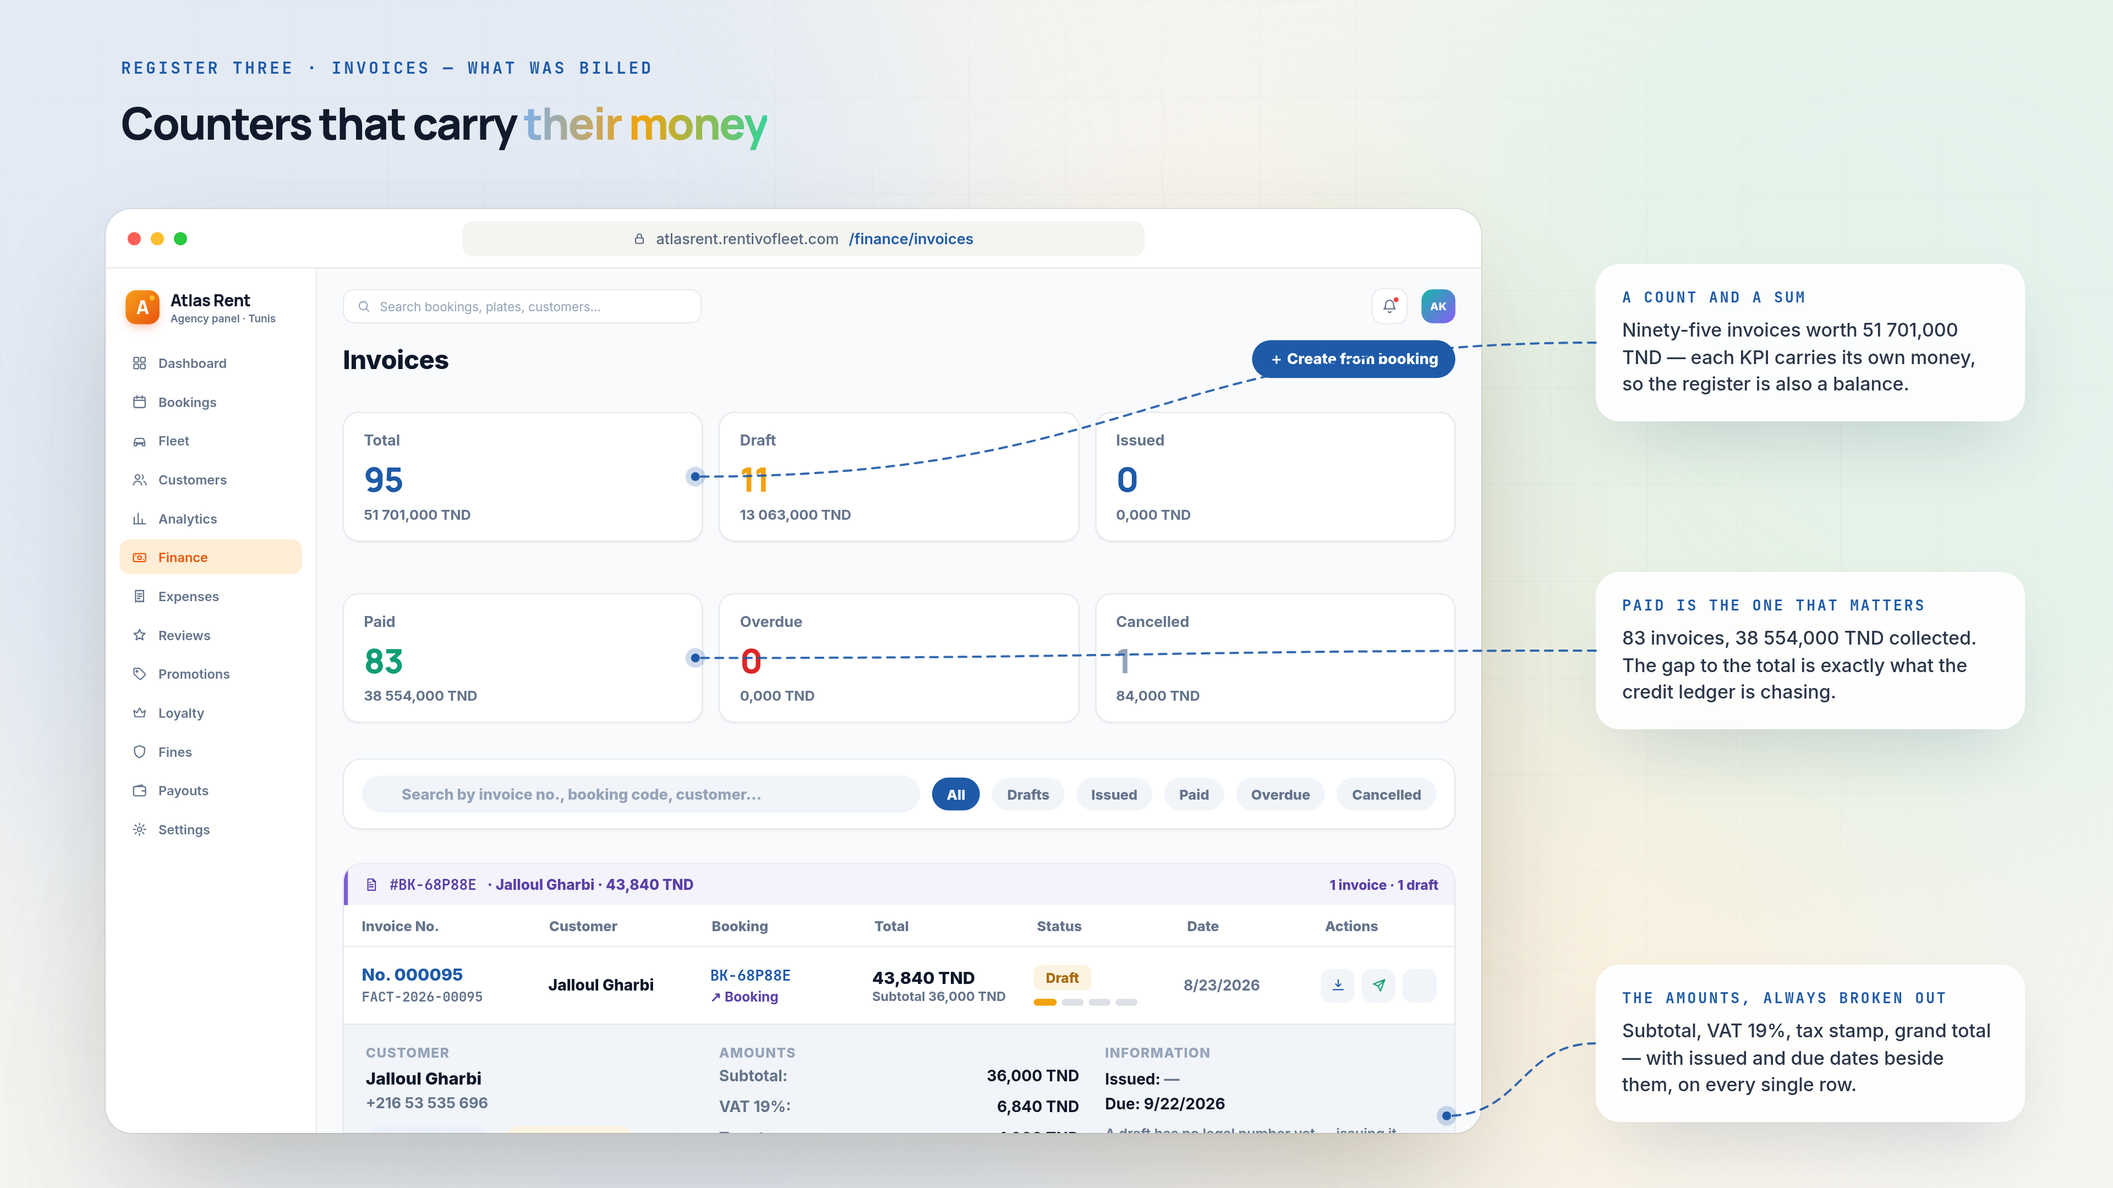
Task: Select the Finance banknote icon
Action: [x=139, y=558]
